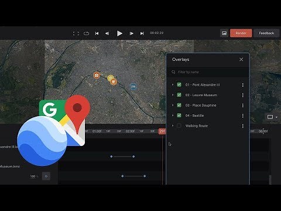Enable the Walking Route overlay
Screen dimensions: 281x211
[179, 125]
